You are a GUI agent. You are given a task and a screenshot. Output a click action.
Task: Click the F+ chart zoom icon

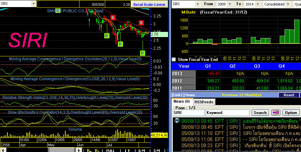(x=89, y=150)
